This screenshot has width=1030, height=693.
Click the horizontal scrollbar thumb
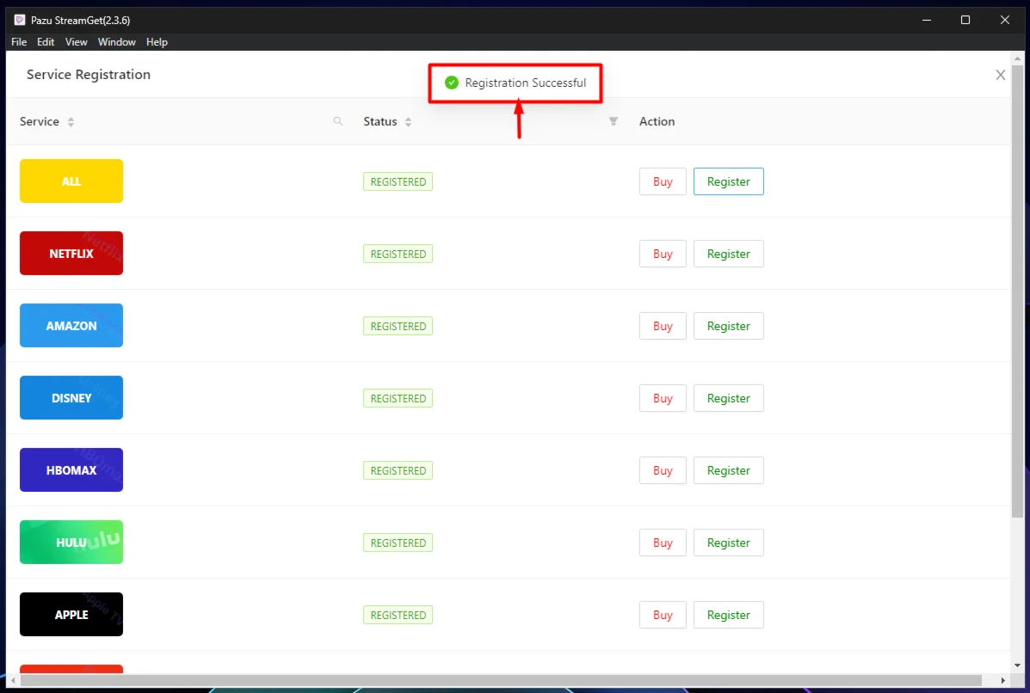click(502, 680)
